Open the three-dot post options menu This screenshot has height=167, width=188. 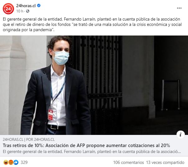point(179,8)
